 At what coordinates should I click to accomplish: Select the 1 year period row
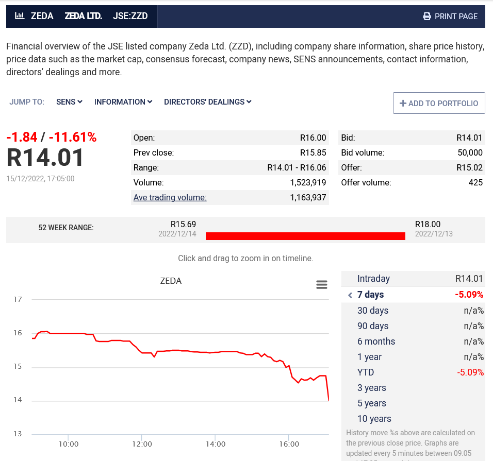pyautogui.click(x=413, y=357)
